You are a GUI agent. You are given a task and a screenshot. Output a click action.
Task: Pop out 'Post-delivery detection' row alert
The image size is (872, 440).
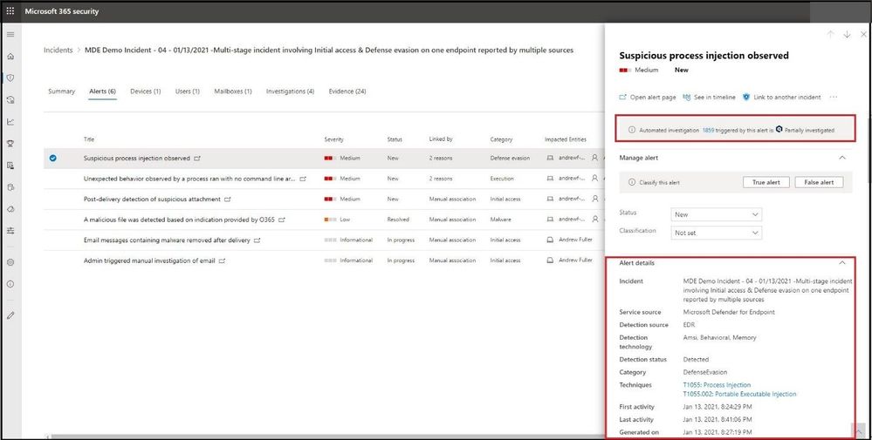[228, 200]
